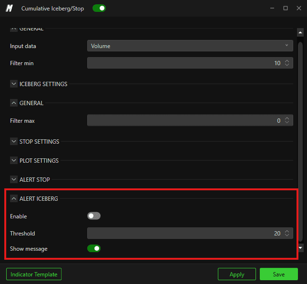Click the Apply button

tap(237, 274)
